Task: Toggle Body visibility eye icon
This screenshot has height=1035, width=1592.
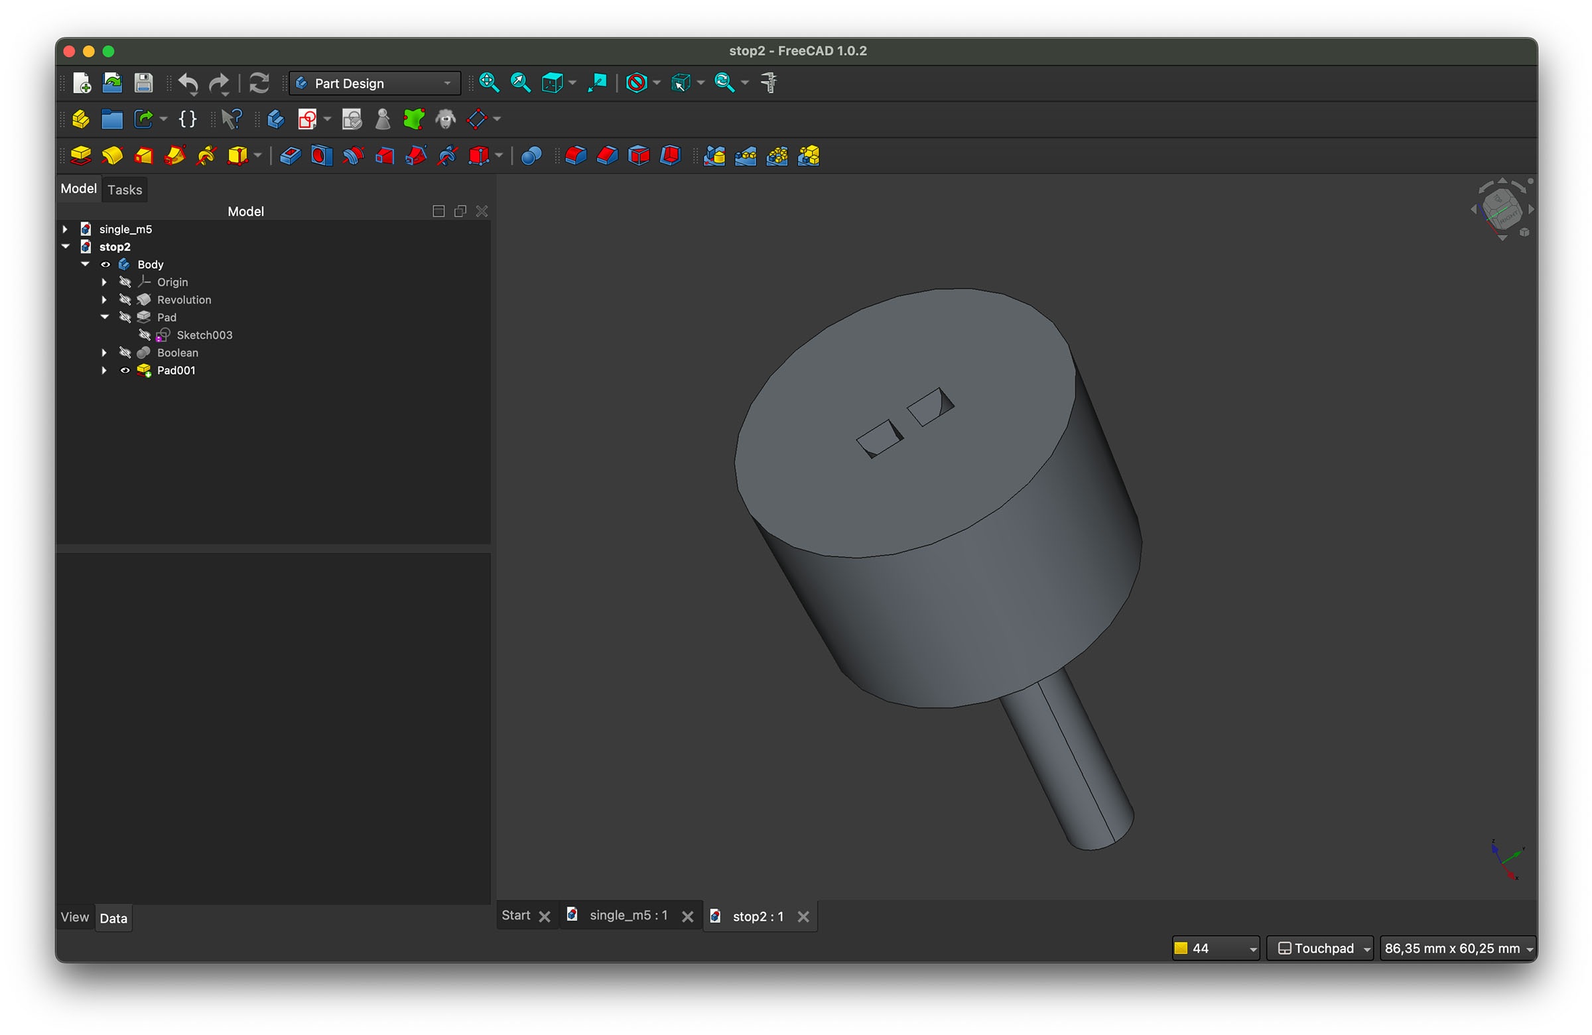Action: pyautogui.click(x=105, y=265)
